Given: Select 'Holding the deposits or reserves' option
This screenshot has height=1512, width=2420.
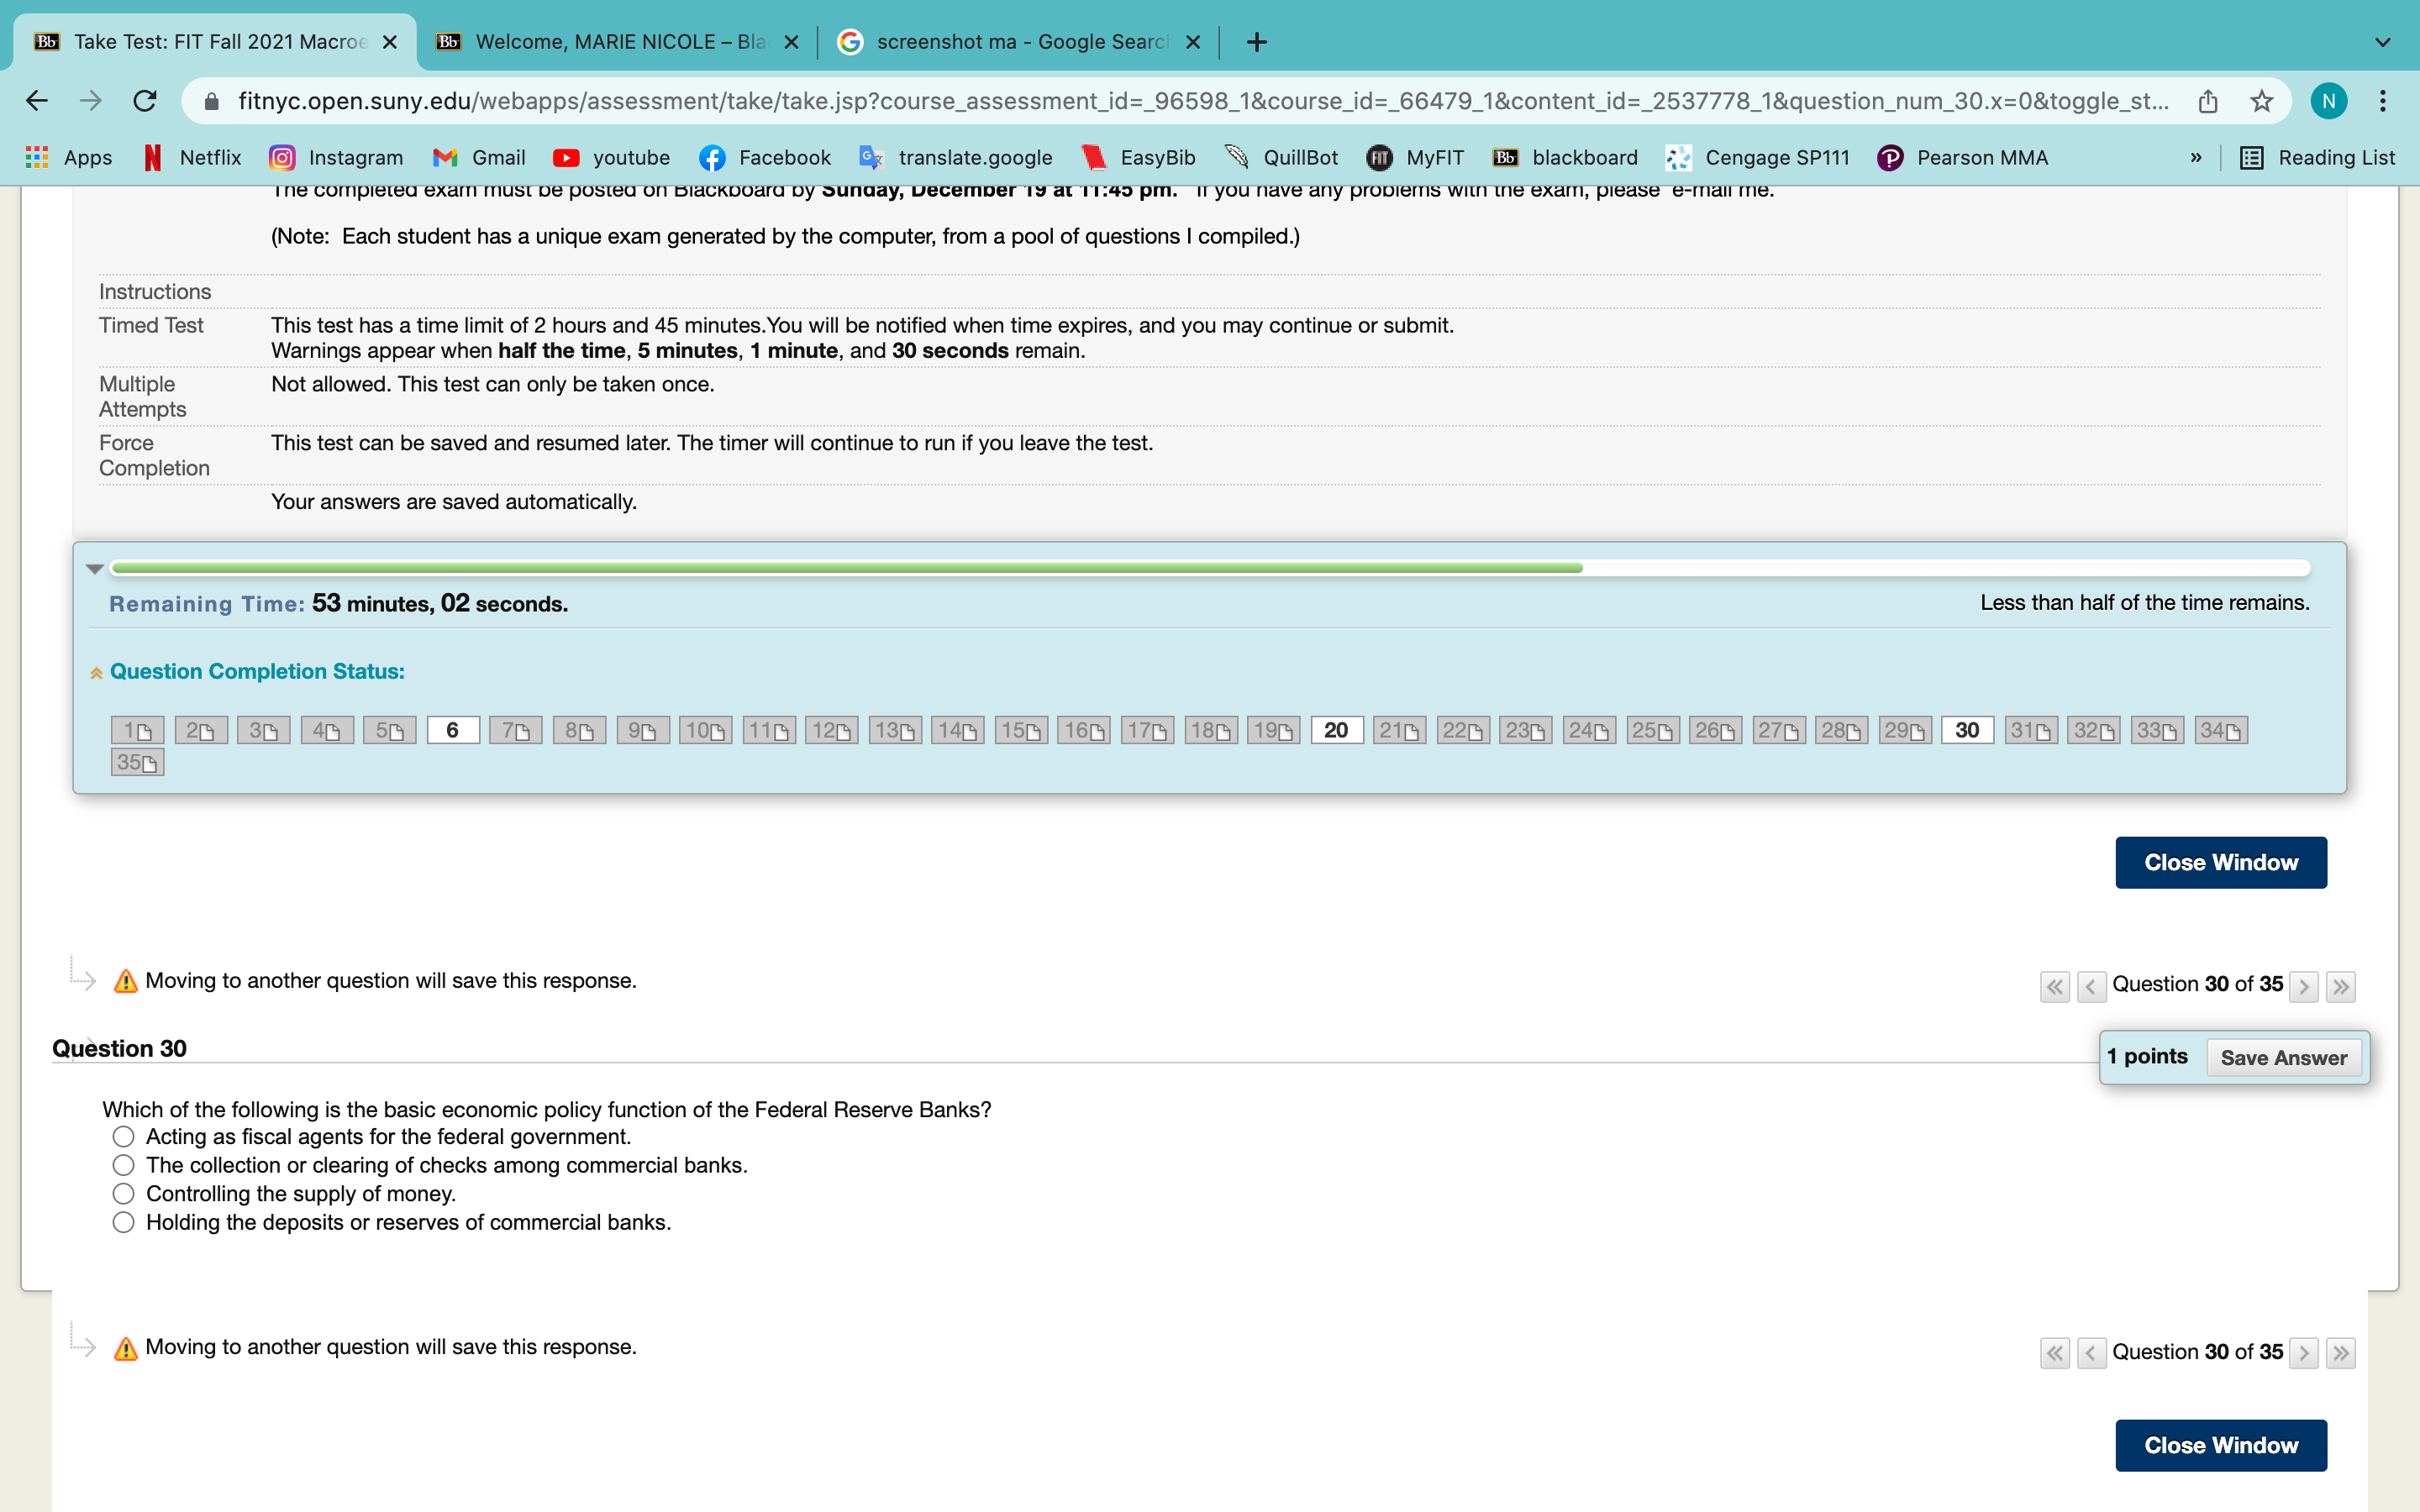Looking at the screenshot, I should click(123, 1222).
